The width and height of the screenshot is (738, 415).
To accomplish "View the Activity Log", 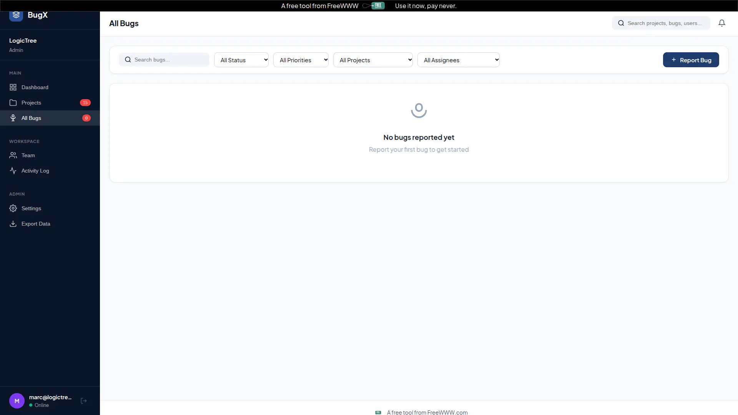I will point(50,171).
